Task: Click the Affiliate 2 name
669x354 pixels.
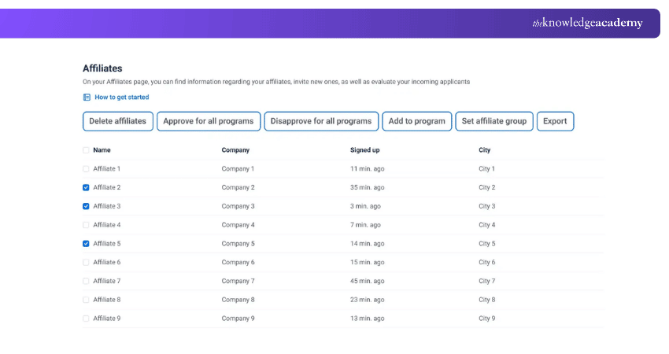Action: (x=107, y=187)
